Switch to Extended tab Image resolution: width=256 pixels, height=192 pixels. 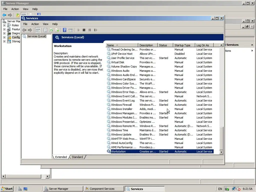61,157
